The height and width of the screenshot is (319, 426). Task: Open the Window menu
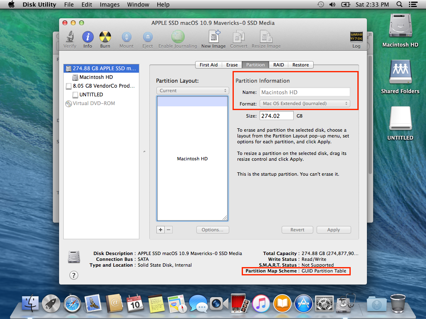(x=138, y=5)
